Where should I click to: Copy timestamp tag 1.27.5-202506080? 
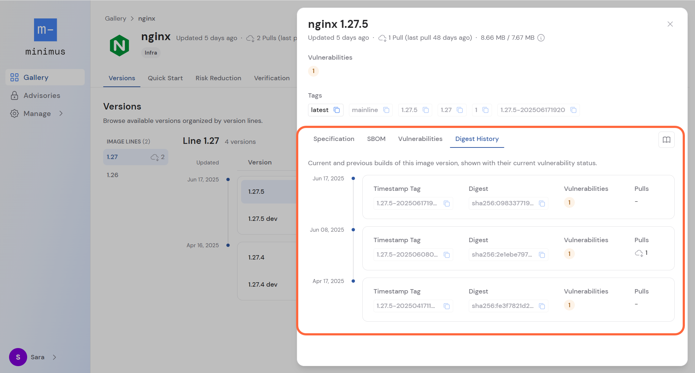[447, 255]
